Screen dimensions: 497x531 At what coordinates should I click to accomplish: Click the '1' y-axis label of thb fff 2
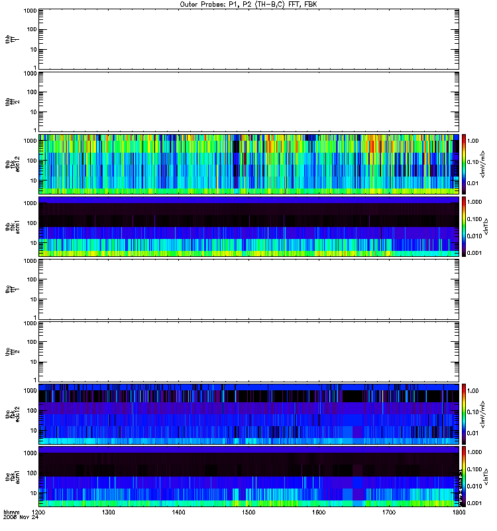click(x=35, y=130)
